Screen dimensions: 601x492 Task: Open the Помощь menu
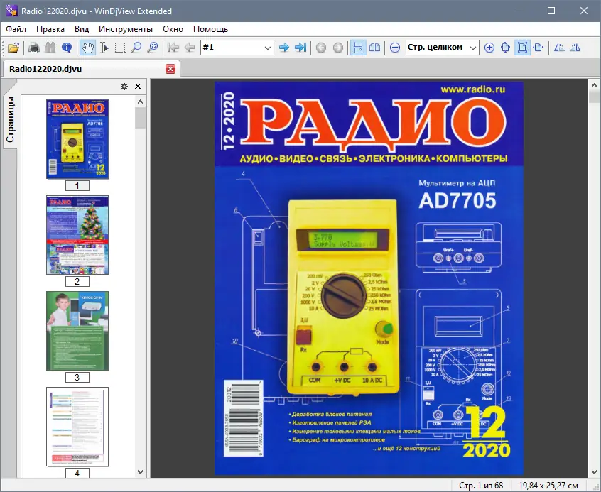pyautogui.click(x=210, y=29)
